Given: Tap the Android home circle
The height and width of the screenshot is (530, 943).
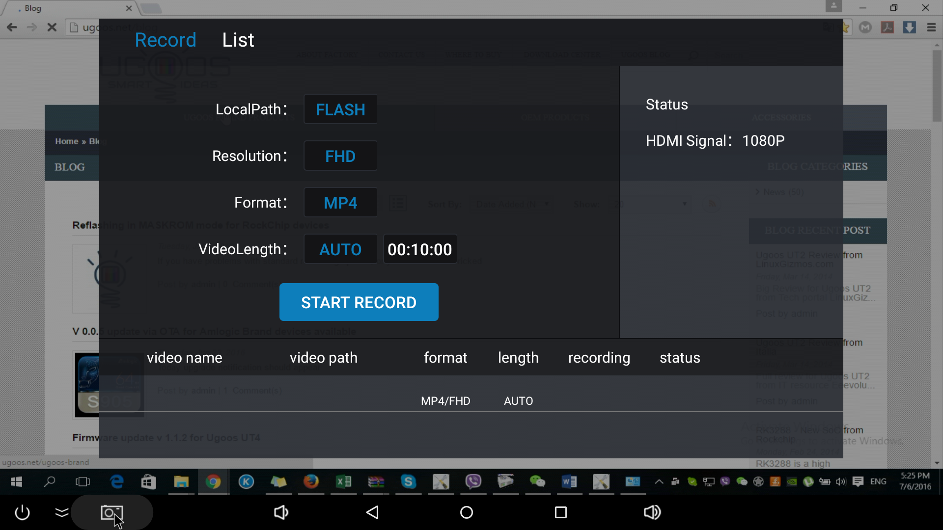Looking at the screenshot, I should tap(467, 512).
